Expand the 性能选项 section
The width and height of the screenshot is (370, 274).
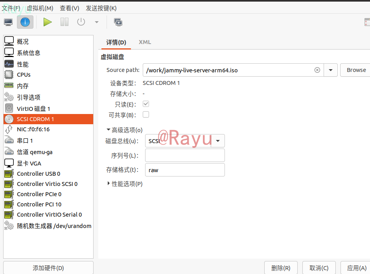[x=125, y=184]
